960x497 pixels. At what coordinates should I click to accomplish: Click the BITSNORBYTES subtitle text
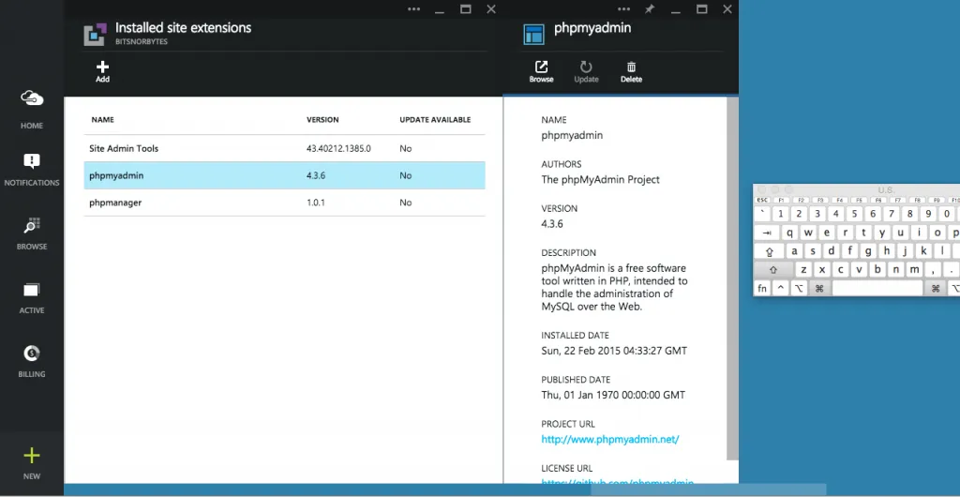142,42
